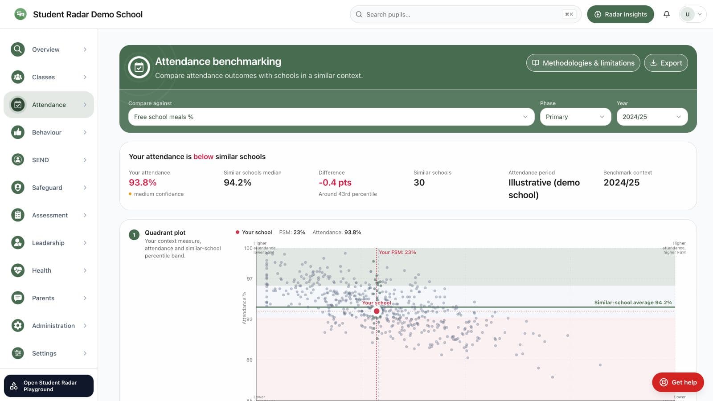This screenshot has height=401, width=713.
Task: Click the Similar-school average 94.2% label
Action: coord(633,303)
